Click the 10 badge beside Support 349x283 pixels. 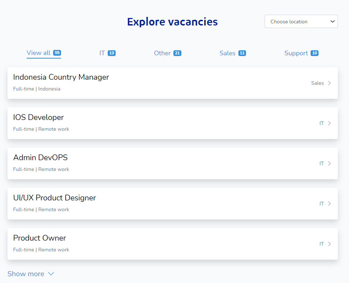point(315,53)
